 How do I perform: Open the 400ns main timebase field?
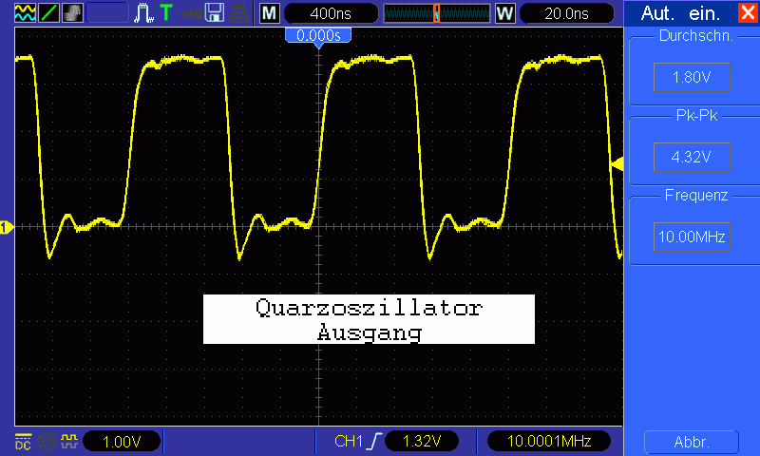click(331, 13)
